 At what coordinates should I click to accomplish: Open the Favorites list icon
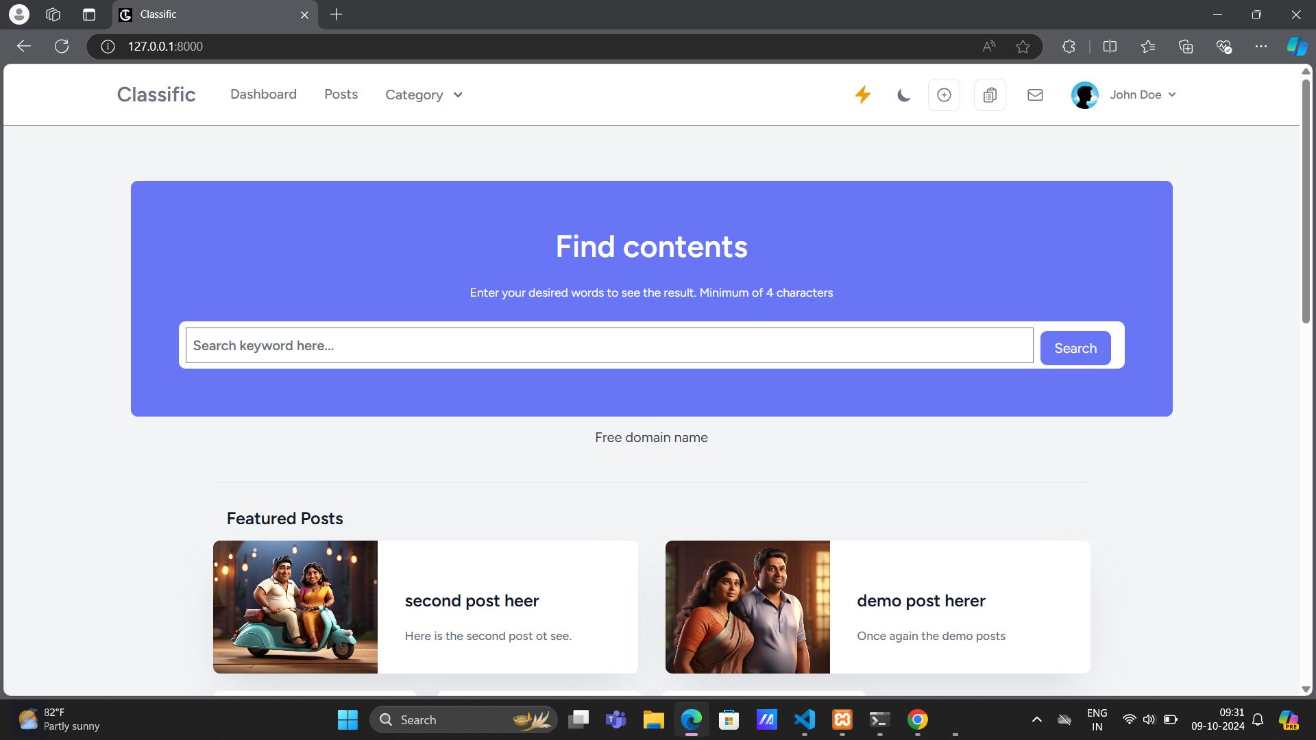(x=1148, y=47)
